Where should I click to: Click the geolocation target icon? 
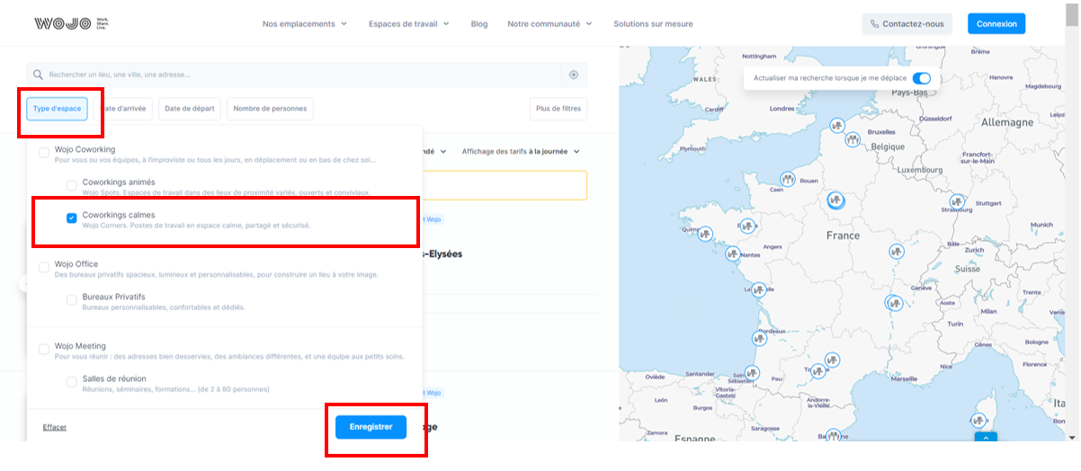574,75
